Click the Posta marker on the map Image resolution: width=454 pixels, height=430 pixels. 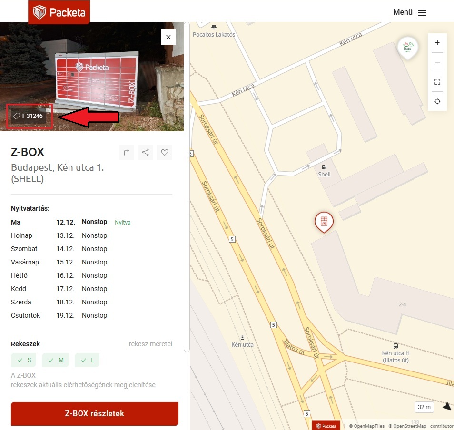(407, 47)
